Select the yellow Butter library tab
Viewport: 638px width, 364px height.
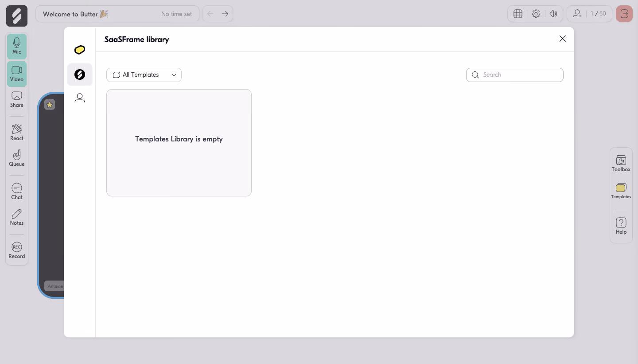click(x=80, y=50)
